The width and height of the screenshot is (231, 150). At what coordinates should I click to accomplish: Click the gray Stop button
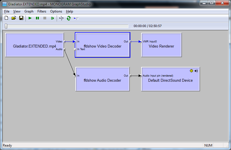pyautogui.click(x=45, y=18)
